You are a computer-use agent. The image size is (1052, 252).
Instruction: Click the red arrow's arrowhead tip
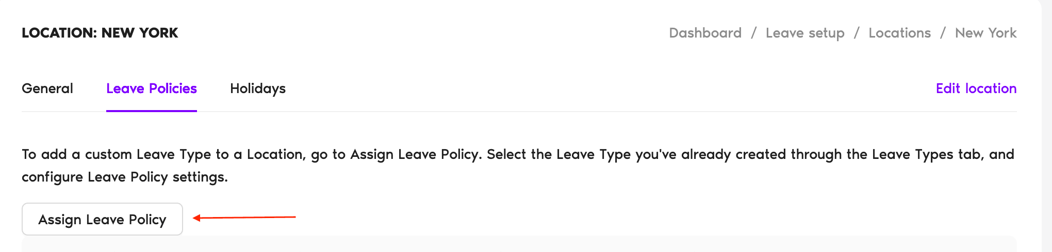point(196,218)
